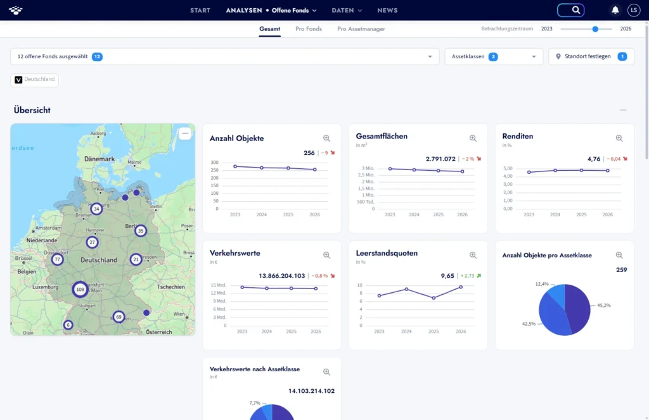Open the LS user avatar menu
The image size is (649, 420).
pos(634,10)
